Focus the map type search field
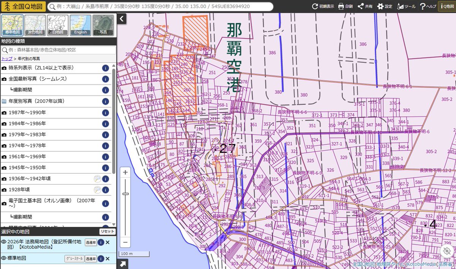 [58, 50]
